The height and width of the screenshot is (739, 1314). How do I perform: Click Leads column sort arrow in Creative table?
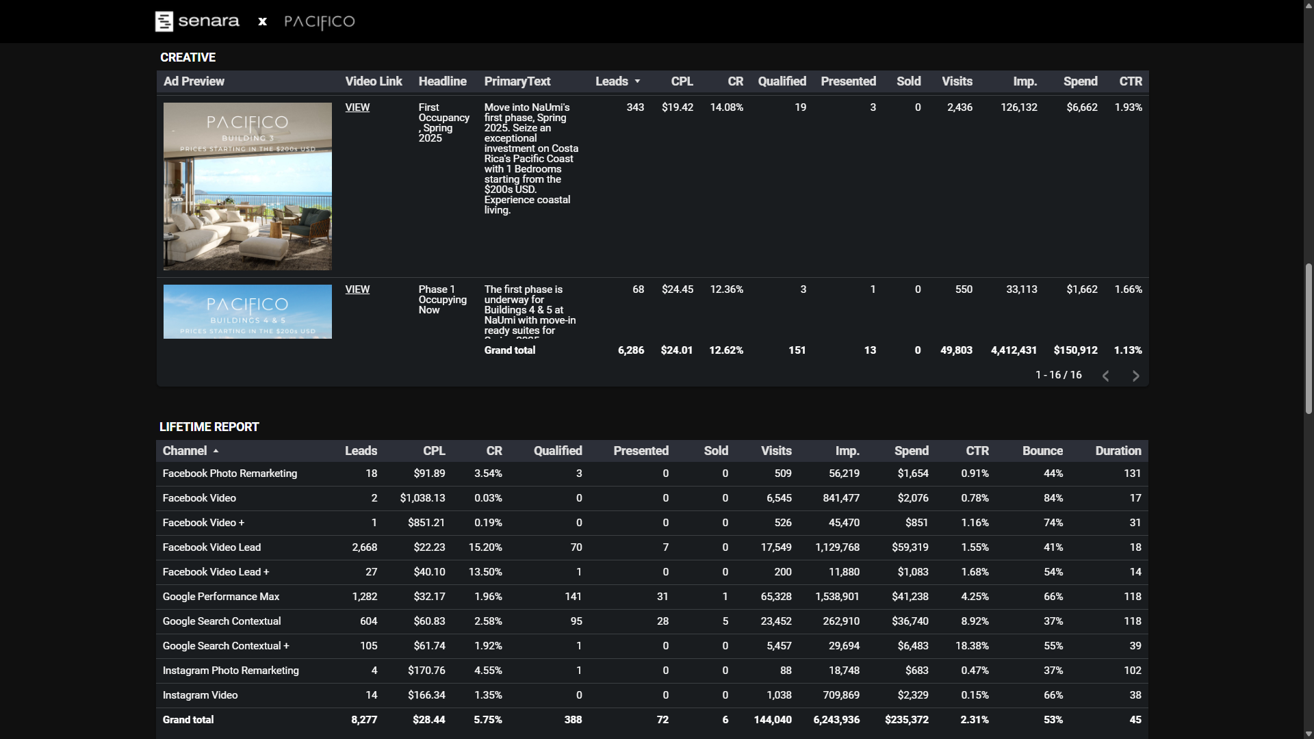[637, 81]
